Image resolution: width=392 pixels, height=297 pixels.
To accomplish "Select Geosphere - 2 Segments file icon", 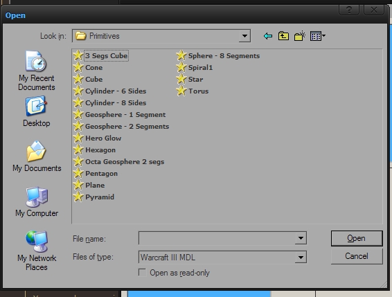I will (78, 126).
